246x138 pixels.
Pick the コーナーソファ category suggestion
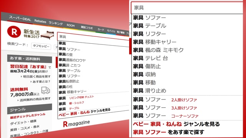(185, 116)
